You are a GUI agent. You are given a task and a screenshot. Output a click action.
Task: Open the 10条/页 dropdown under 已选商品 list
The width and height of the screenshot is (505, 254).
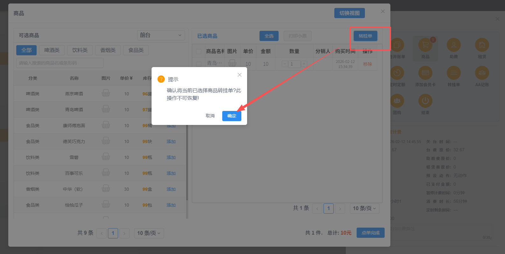tap(364, 209)
